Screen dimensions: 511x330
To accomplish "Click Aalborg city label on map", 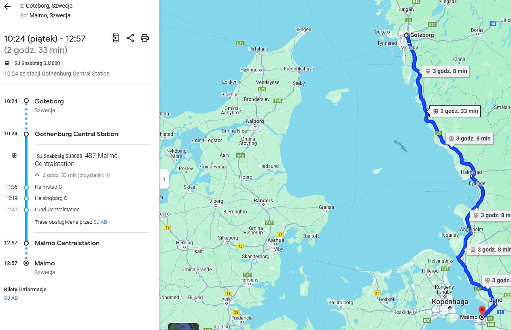I will point(255,121).
